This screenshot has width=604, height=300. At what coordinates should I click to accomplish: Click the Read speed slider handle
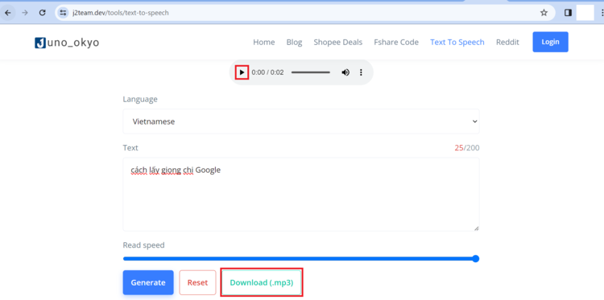476,258
